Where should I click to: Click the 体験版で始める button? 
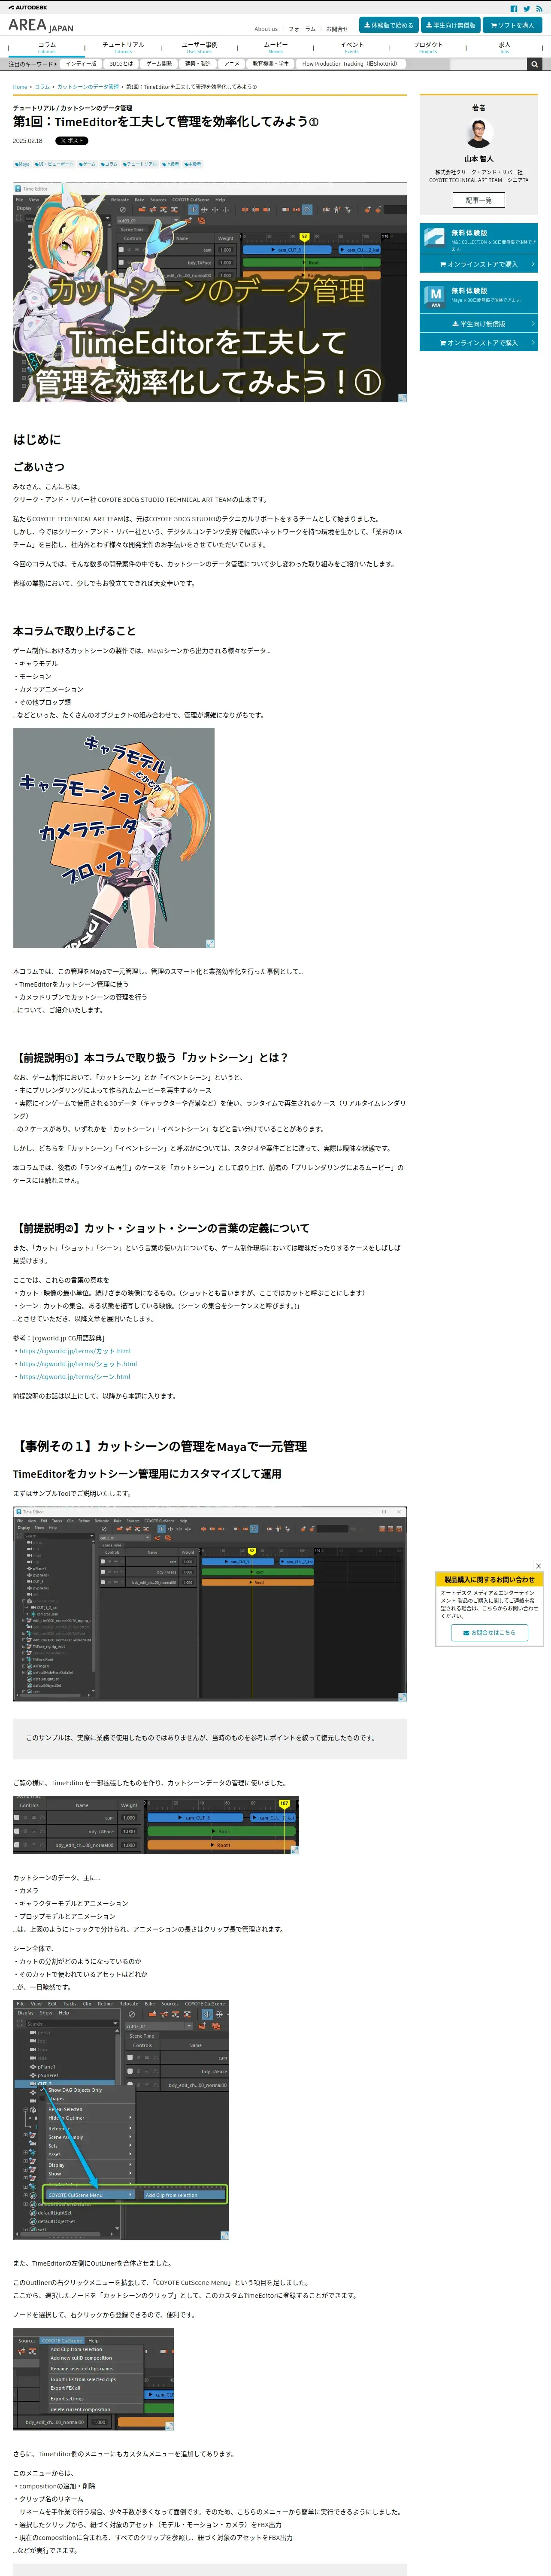[x=389, y=25]
